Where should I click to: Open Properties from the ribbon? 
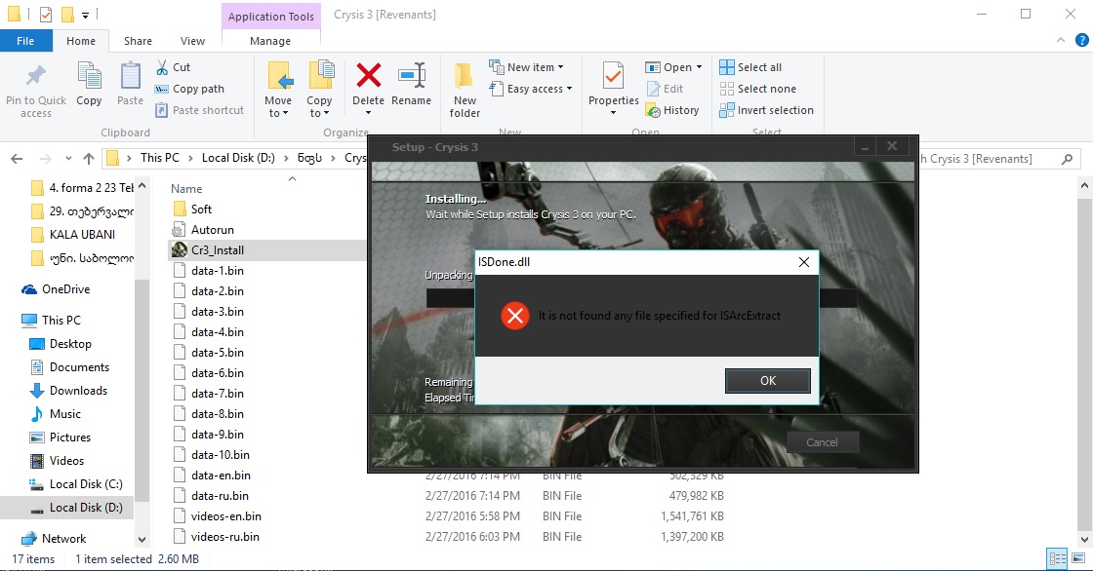613,78
